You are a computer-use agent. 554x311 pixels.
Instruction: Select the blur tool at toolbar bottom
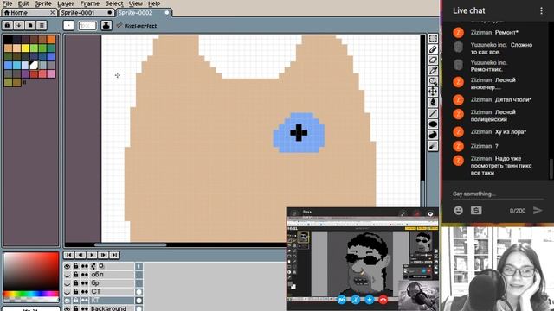pos(433,146)
